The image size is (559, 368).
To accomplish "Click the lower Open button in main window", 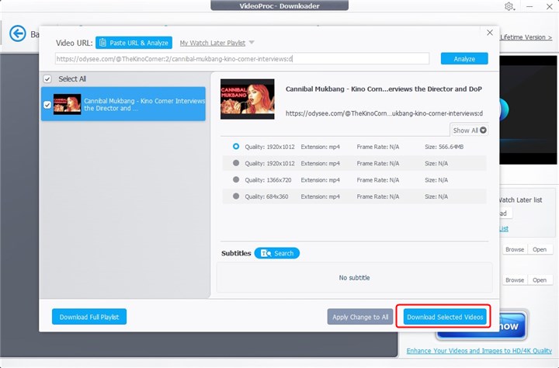I will pos(540,280).
